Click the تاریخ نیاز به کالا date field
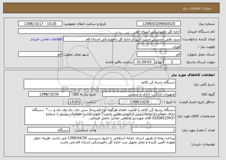 (49, 94)
